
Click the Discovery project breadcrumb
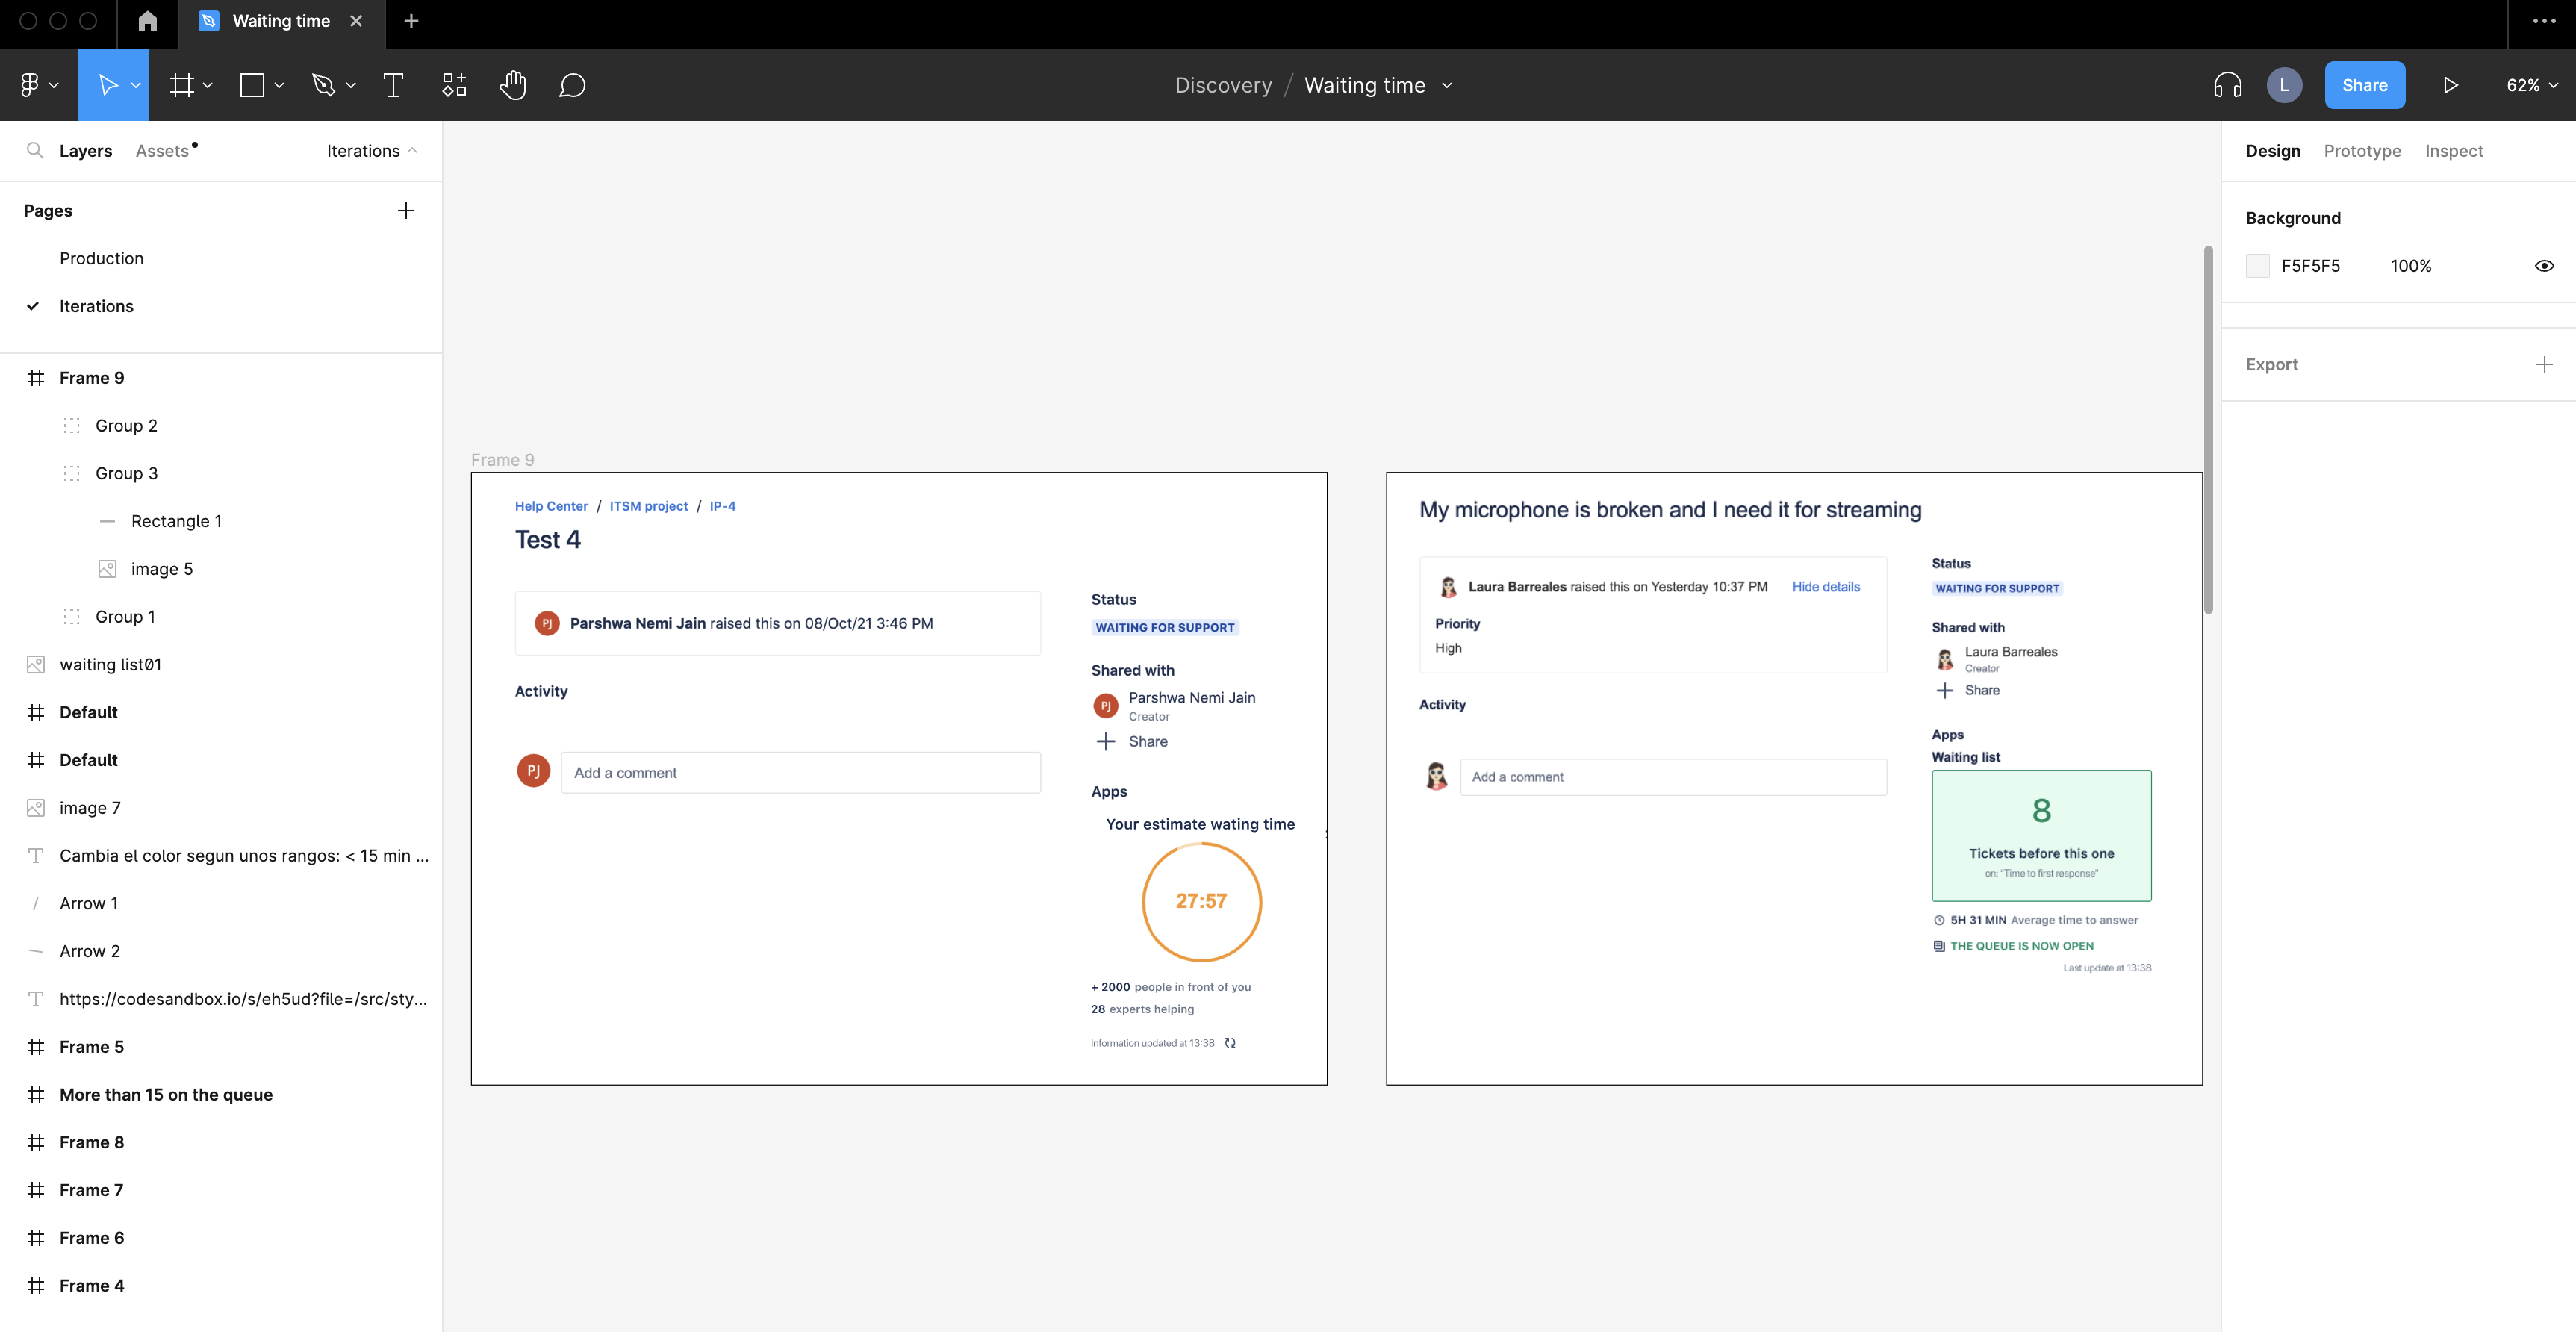coord(1223,85)
